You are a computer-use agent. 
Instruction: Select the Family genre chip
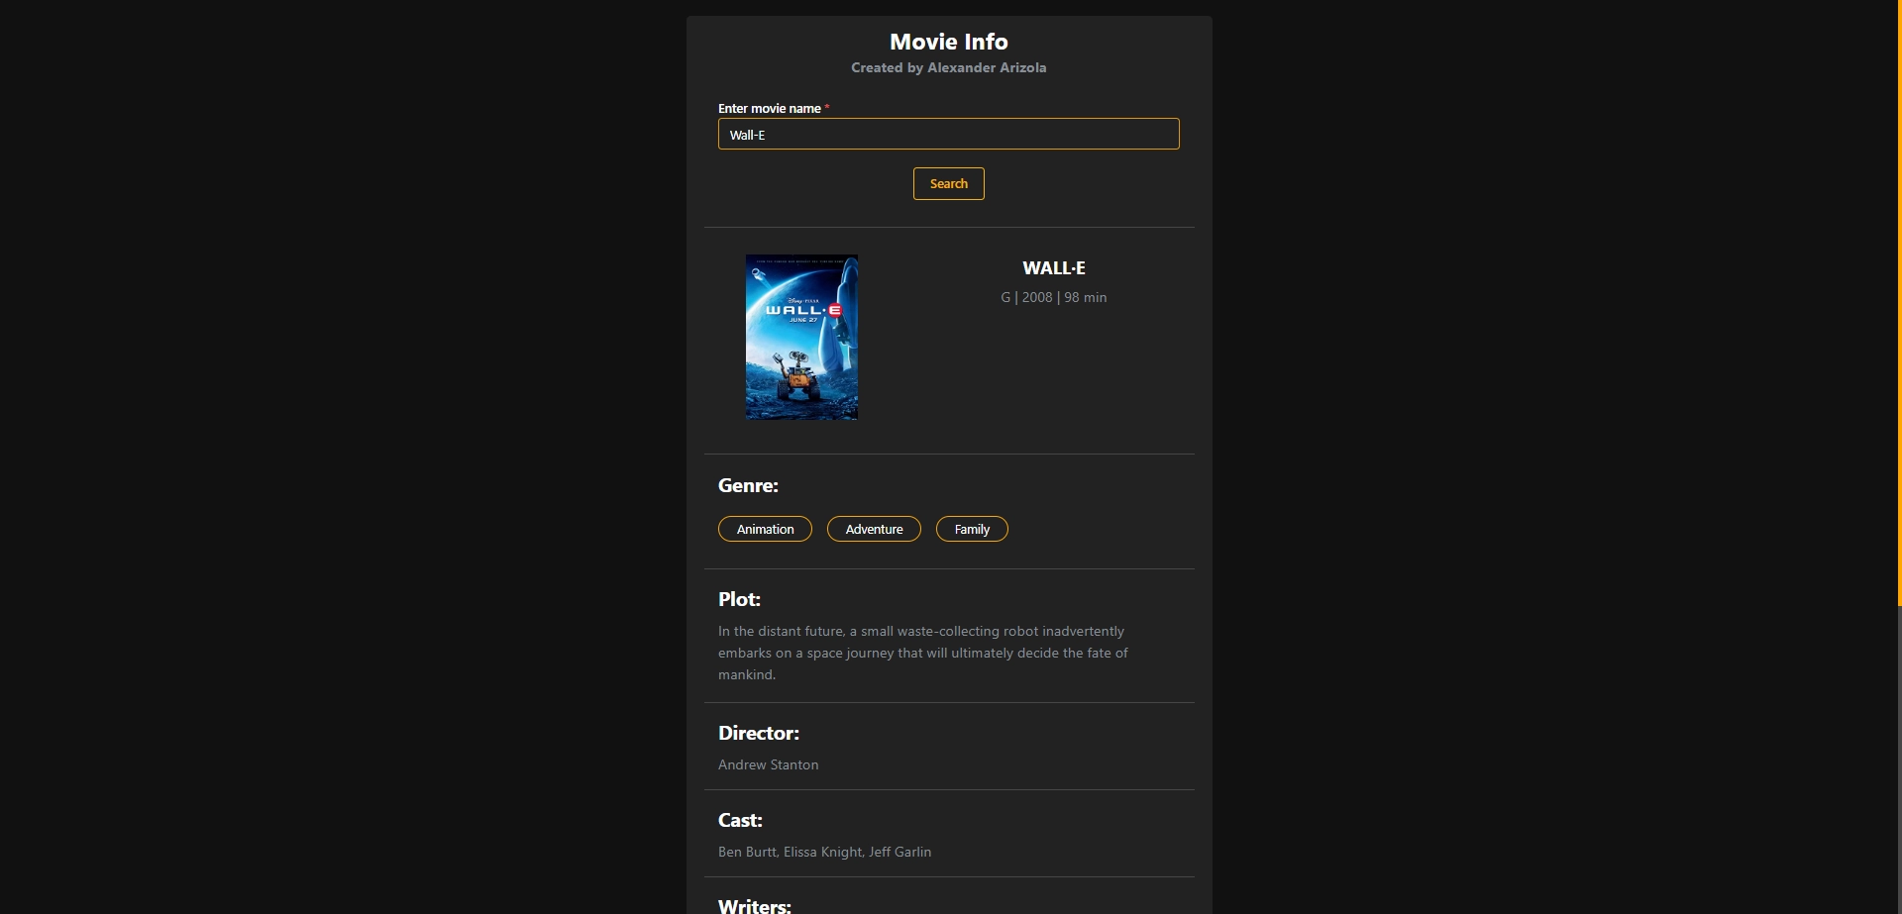(x=972, y=530)
